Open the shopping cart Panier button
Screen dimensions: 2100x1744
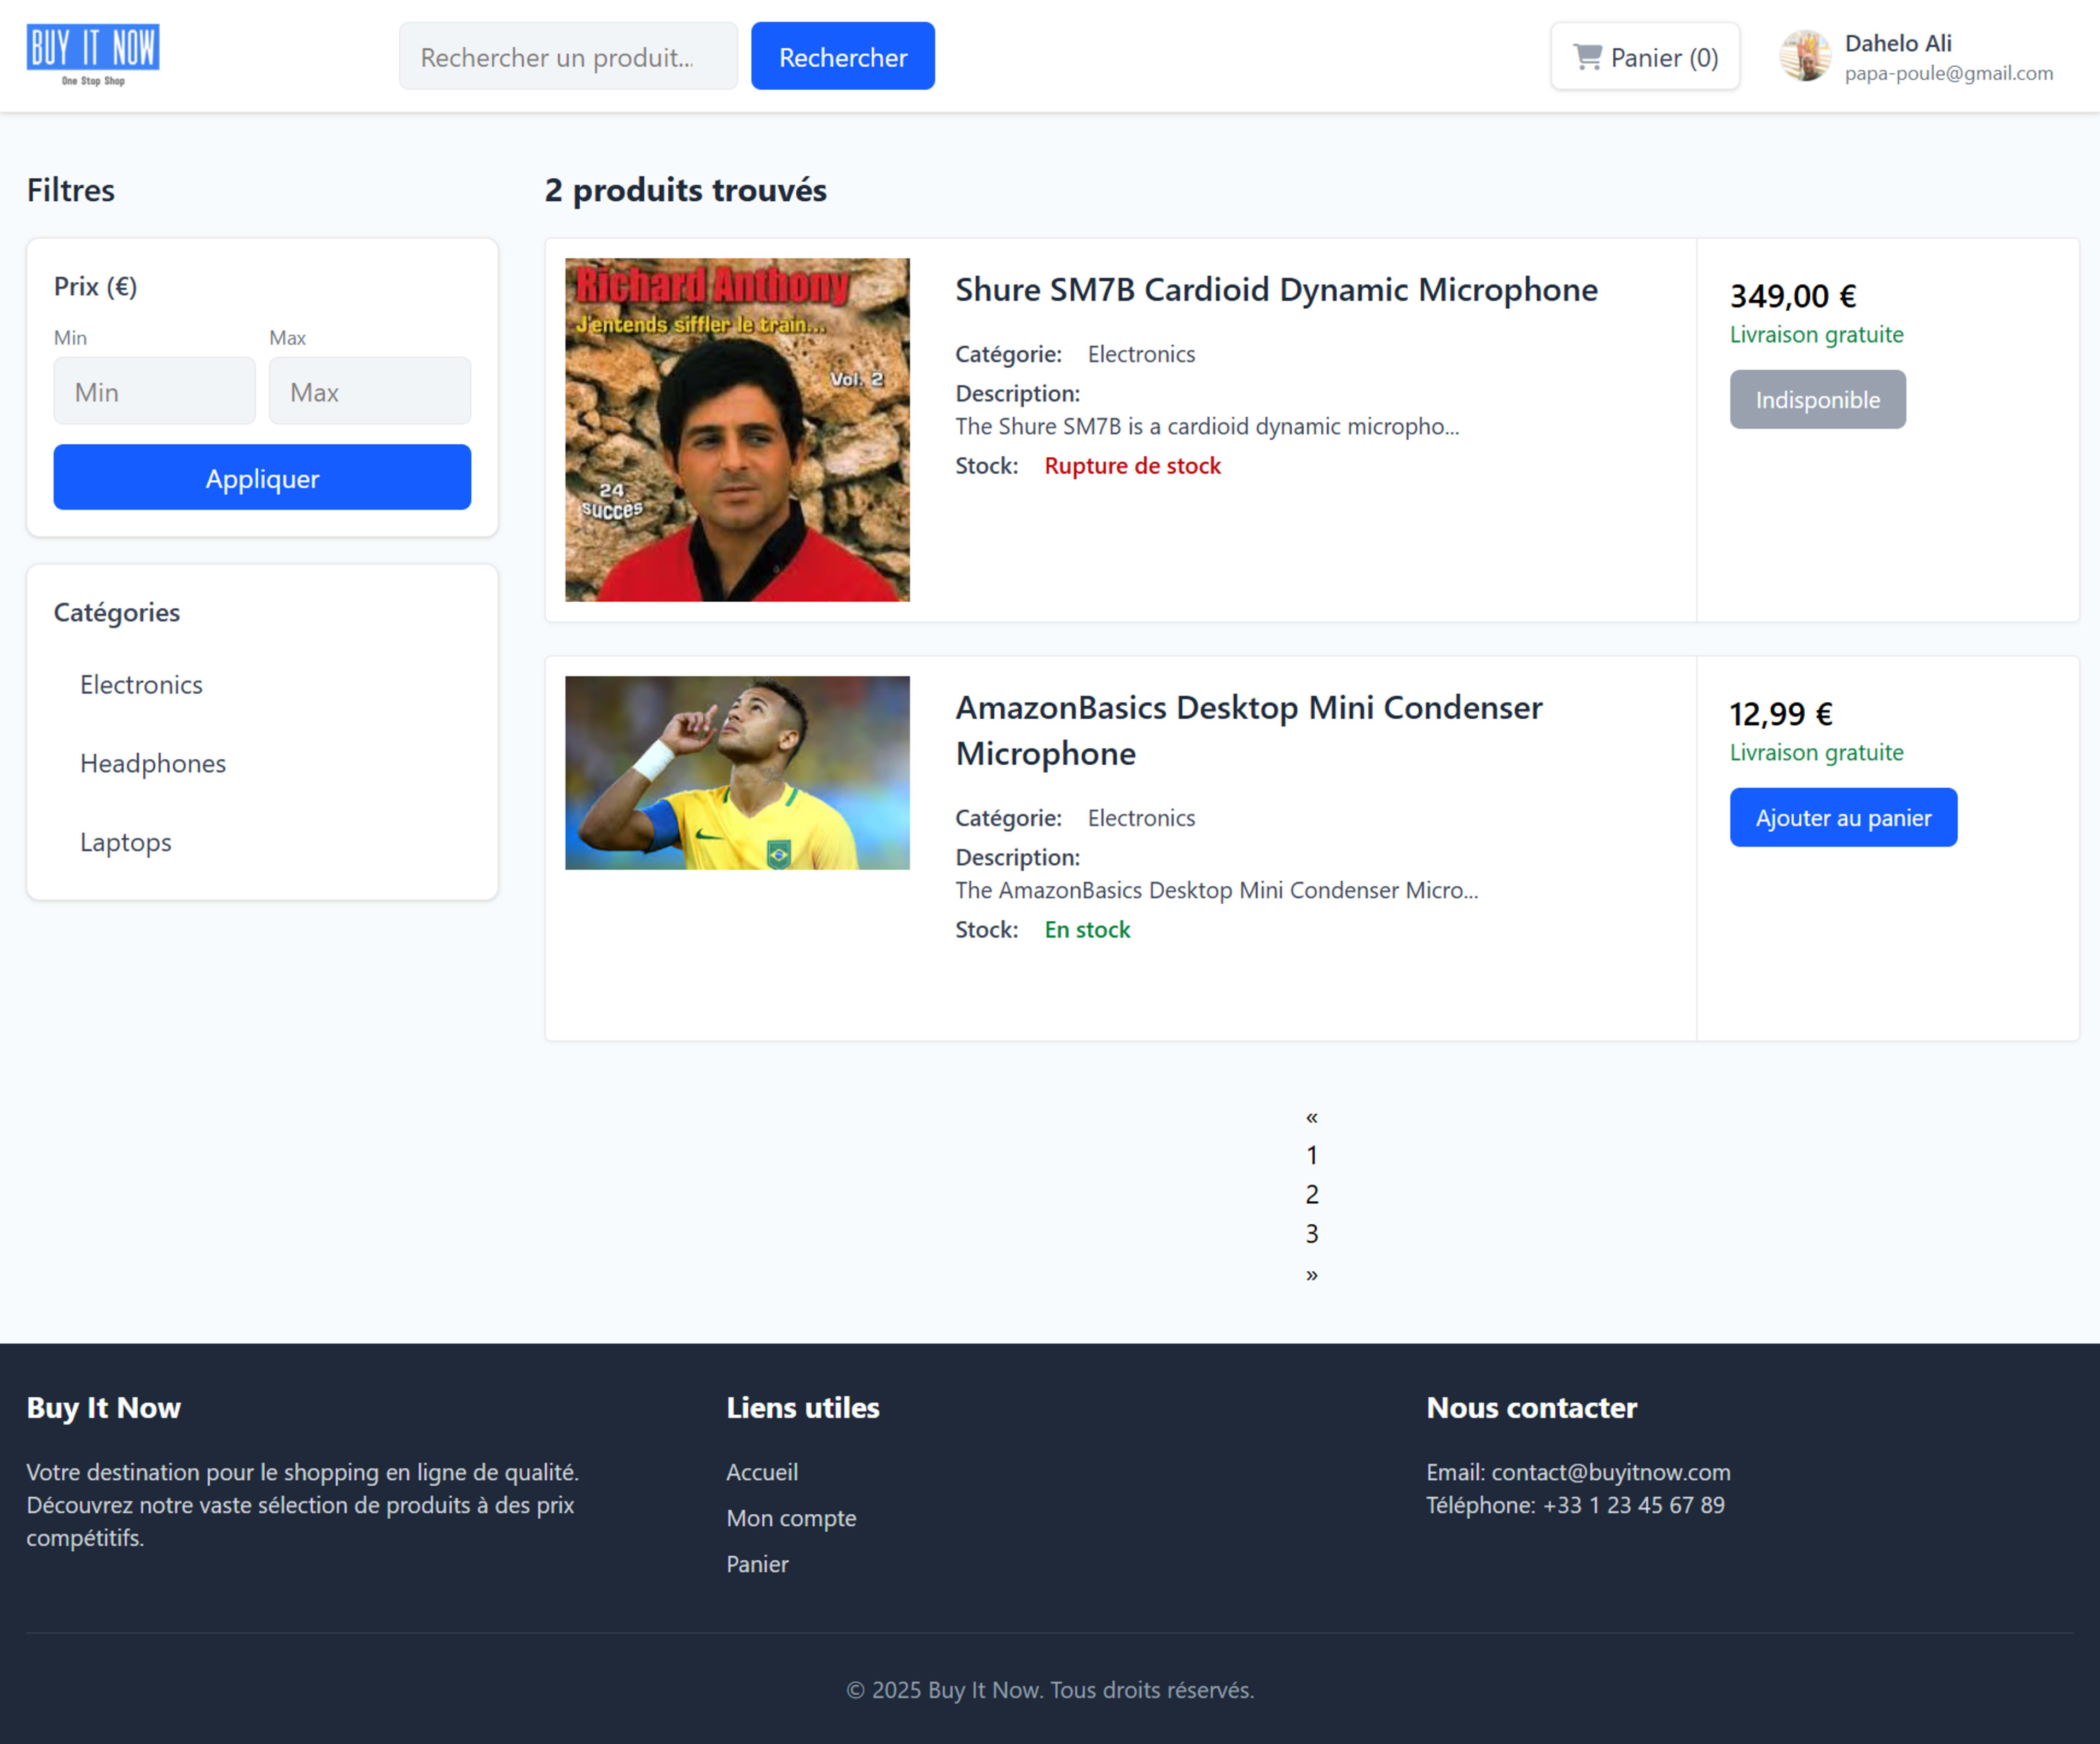coord(1644,57)
